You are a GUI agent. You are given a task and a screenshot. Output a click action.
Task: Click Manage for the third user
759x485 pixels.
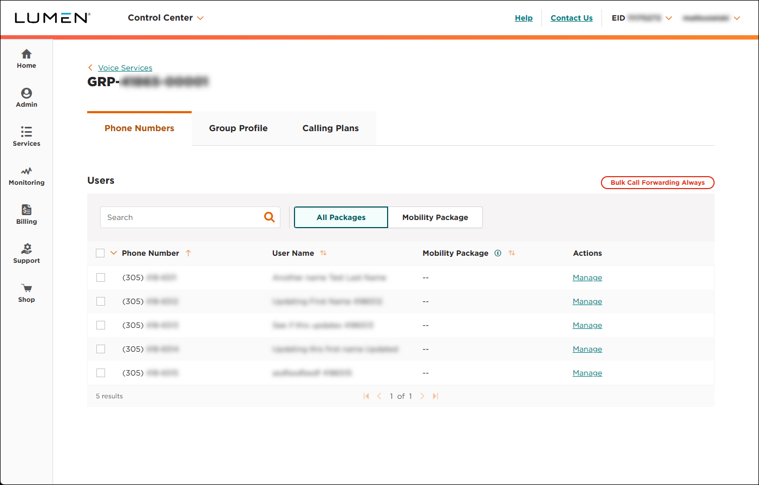(587, 325)
